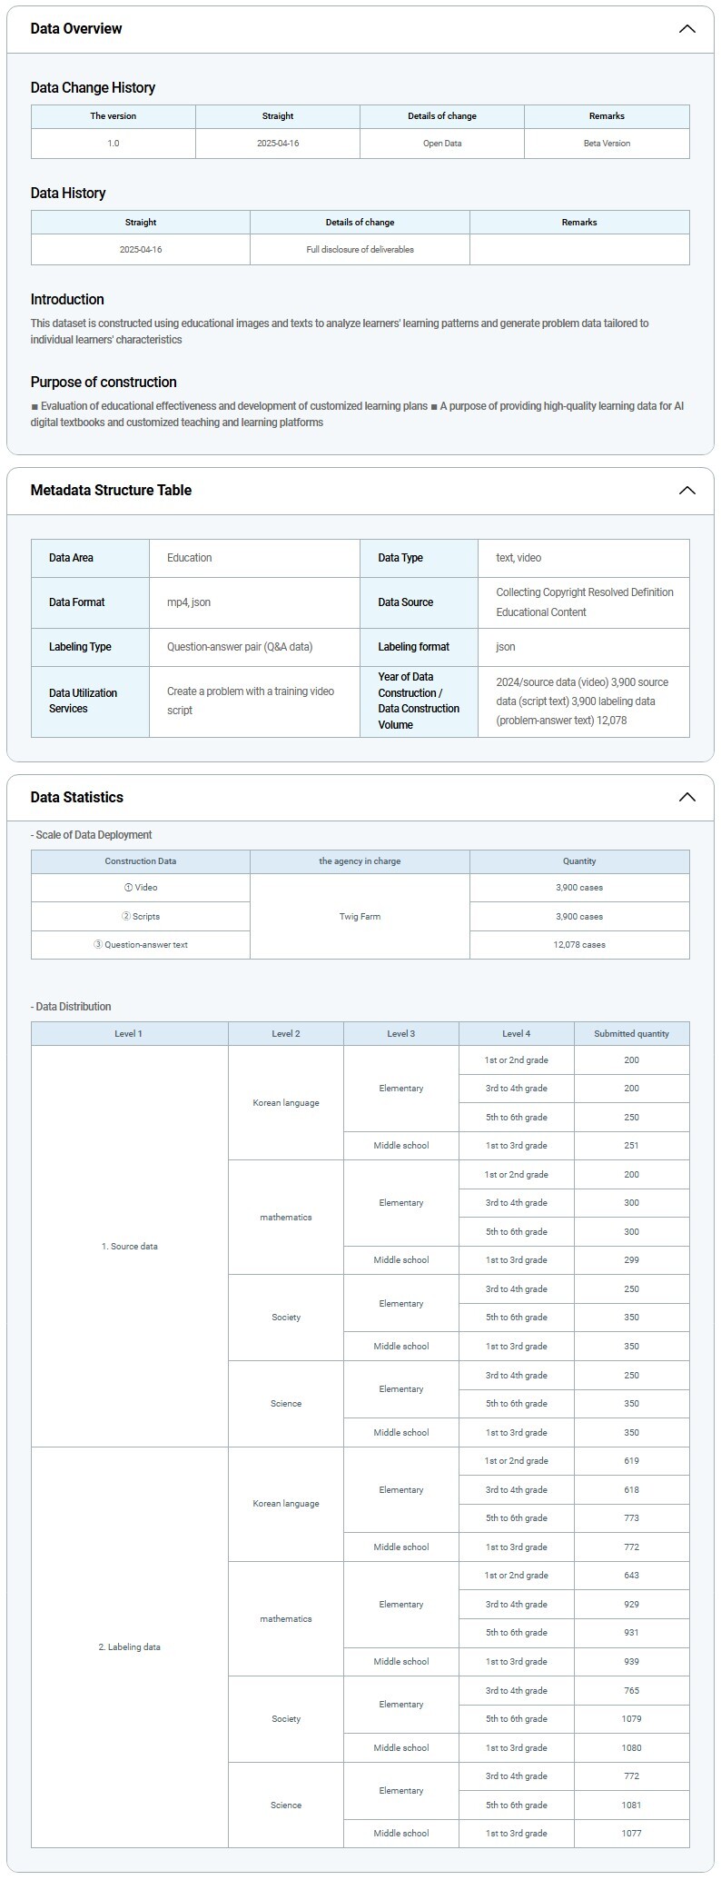The image size is (721, 1880).
Task: Click the Data Statistics heading
Action: (x=77, y=798)
